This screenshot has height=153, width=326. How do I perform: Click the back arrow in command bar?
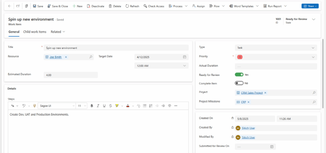tap(9, 6)
